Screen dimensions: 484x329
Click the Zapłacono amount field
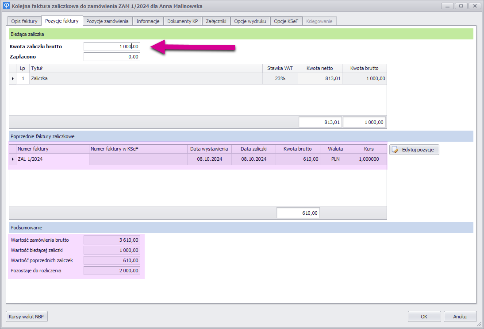[x=112, y=57]
